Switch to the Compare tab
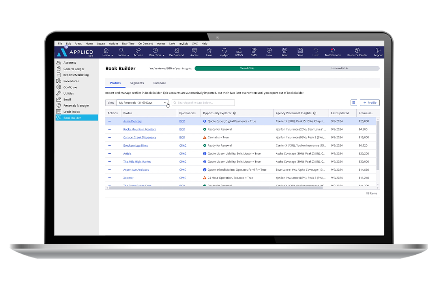The width and height of the screenshot is (442, 287). coord(159,83)
